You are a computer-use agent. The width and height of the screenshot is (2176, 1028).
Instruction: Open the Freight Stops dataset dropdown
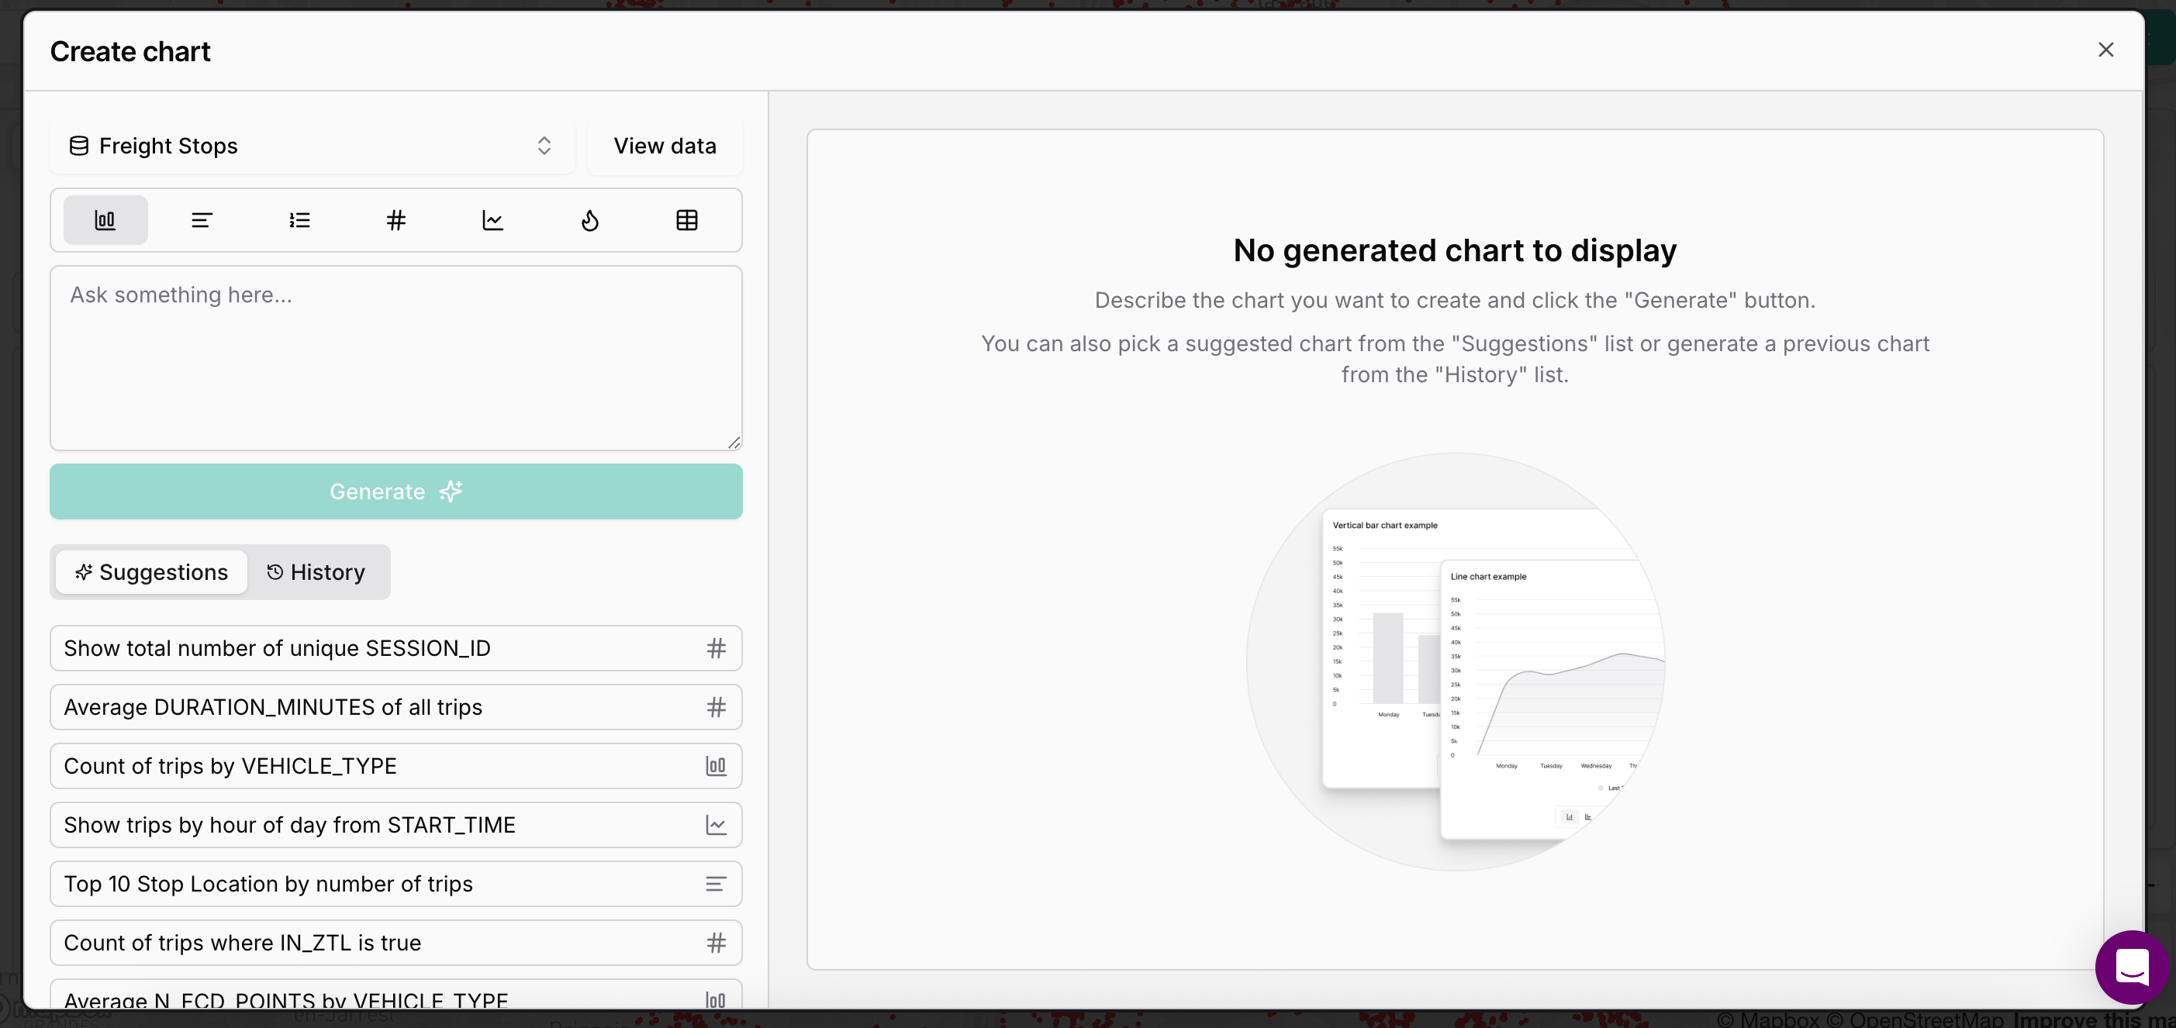313,146
